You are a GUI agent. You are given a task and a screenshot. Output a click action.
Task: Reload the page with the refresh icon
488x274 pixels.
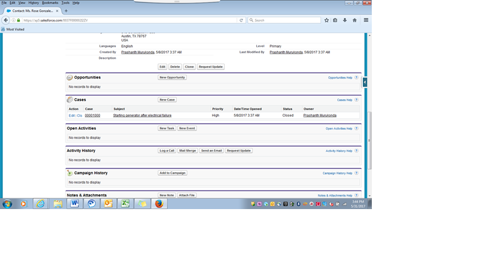241,20
